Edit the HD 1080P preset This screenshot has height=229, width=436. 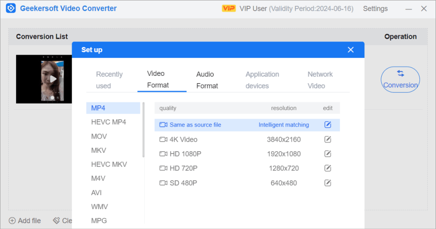(x=327, y=154)
